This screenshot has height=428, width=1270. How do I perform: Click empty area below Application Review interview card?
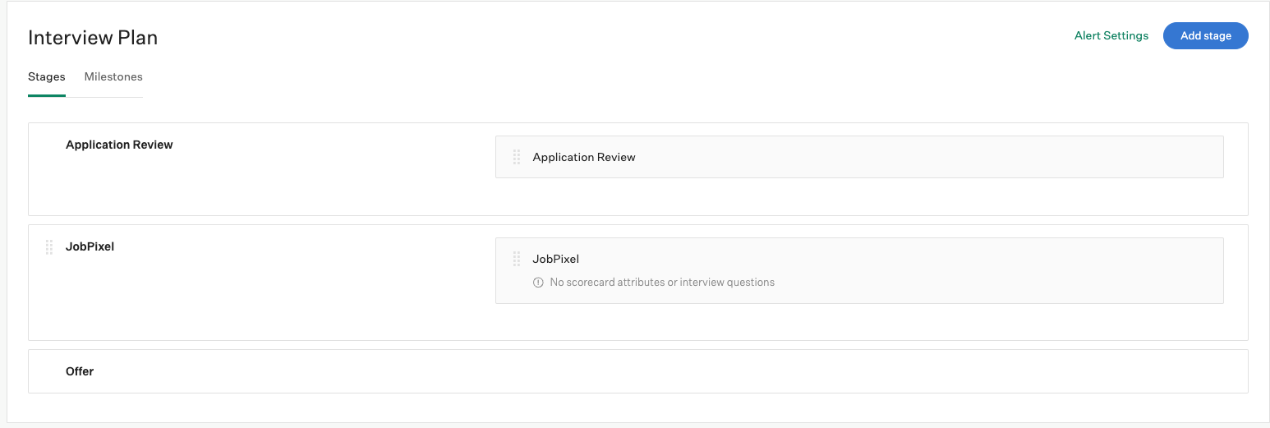tap(859, 196)
